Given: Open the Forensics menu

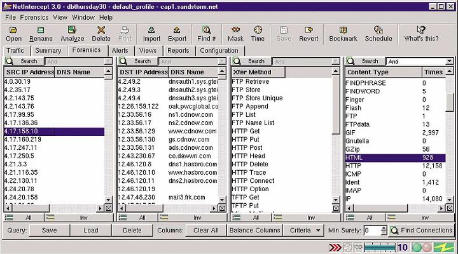Looking at the screenshot, I should (34, 18).
